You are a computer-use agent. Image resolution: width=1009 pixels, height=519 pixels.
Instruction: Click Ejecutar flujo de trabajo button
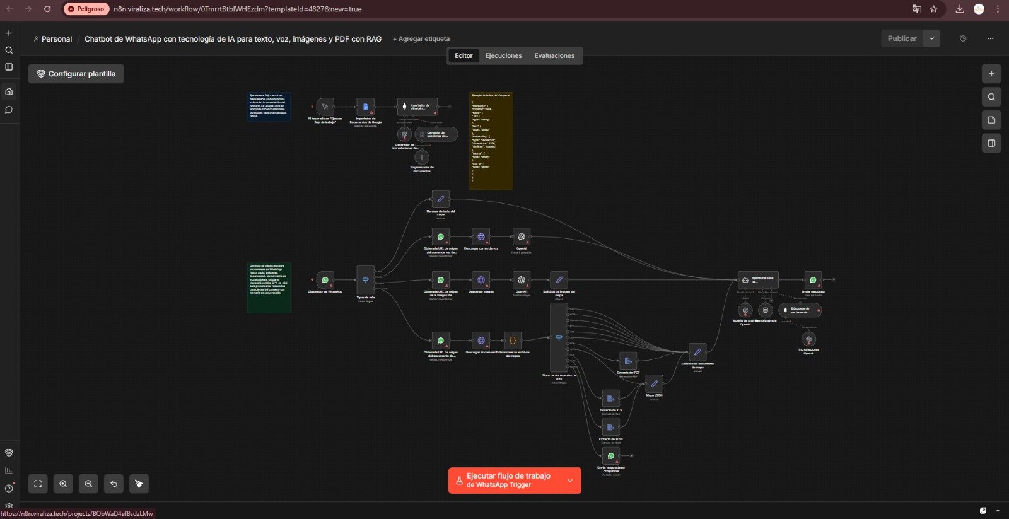tap(508, 480)
